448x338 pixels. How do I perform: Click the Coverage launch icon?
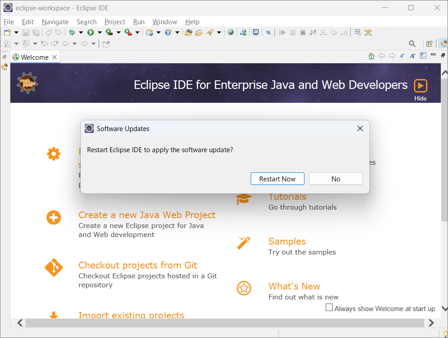click(109, 32)
